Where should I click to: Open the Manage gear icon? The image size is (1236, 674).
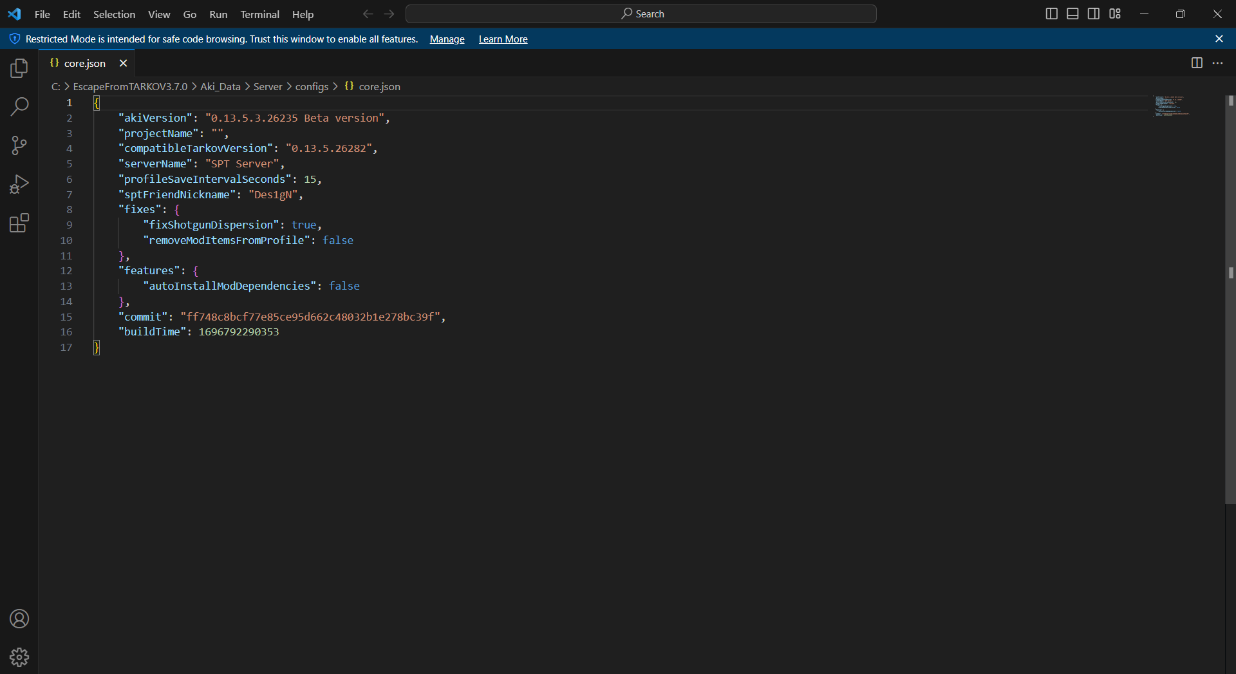19,657
